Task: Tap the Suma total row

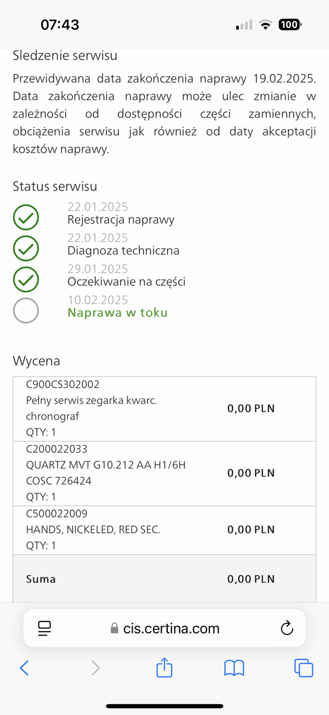Action: click(x=164, y=579)
